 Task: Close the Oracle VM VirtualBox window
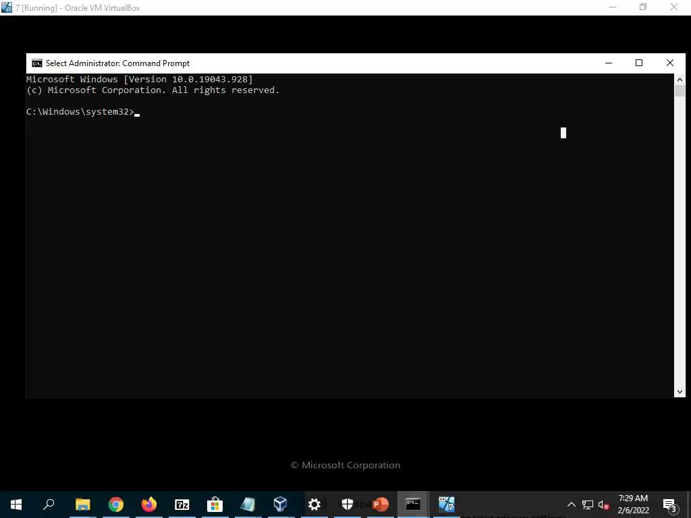pos(674,7)
